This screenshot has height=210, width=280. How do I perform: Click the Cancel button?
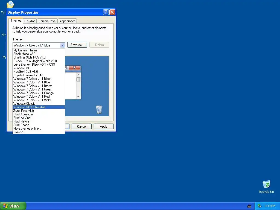81,126
